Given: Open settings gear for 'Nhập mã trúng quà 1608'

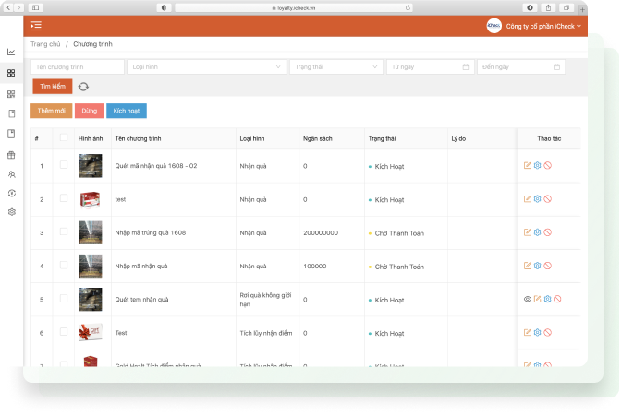Looking at the screenshot, I should 537,232.
